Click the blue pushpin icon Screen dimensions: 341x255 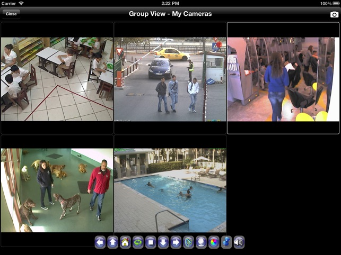[226, 242]
